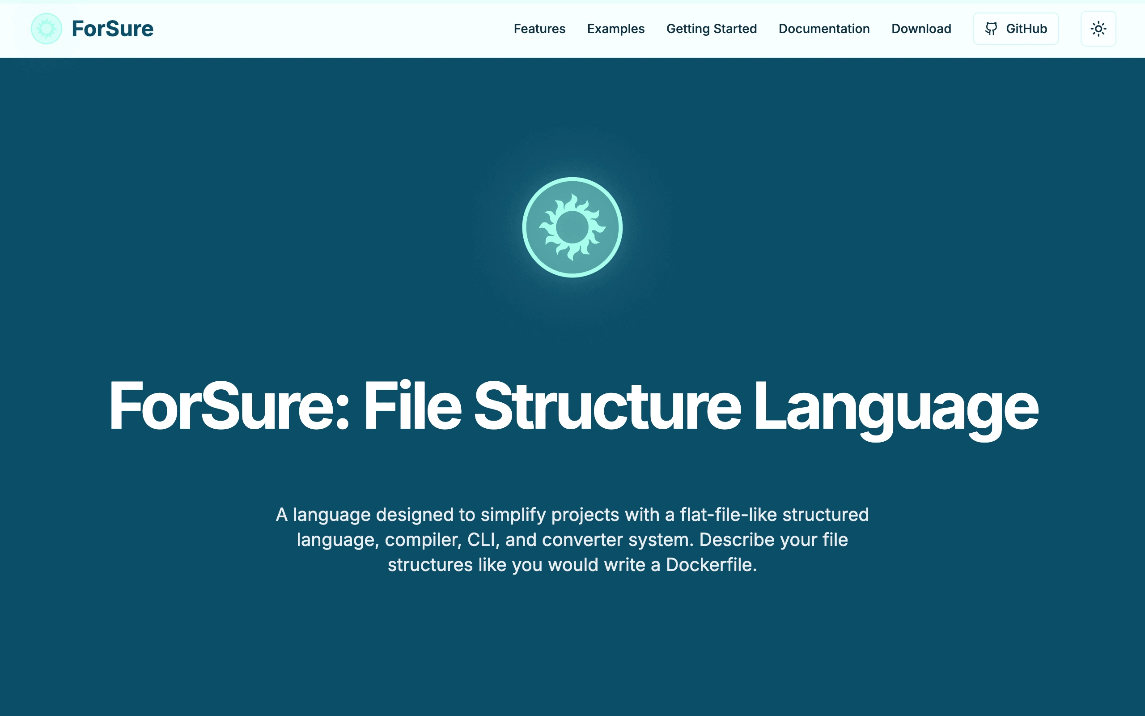The height and width of the screenshot is (716, 1145).
Task: Go to the Examples section
Action: [615, 29]
